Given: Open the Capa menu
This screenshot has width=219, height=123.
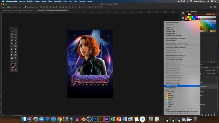Looking at the screenshot, I should coord(44,1).
